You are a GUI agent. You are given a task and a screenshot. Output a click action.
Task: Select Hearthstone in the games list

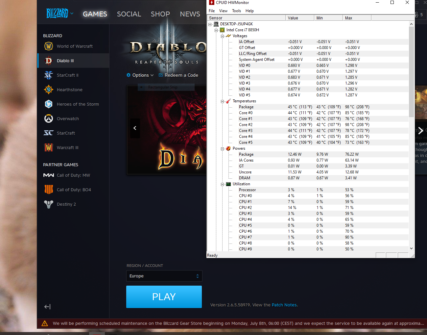(x=73, y=90)
